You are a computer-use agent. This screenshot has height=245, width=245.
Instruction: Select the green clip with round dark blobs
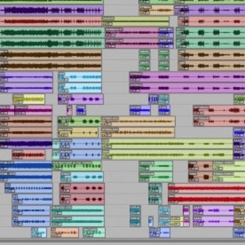click(x=79, y=121)
